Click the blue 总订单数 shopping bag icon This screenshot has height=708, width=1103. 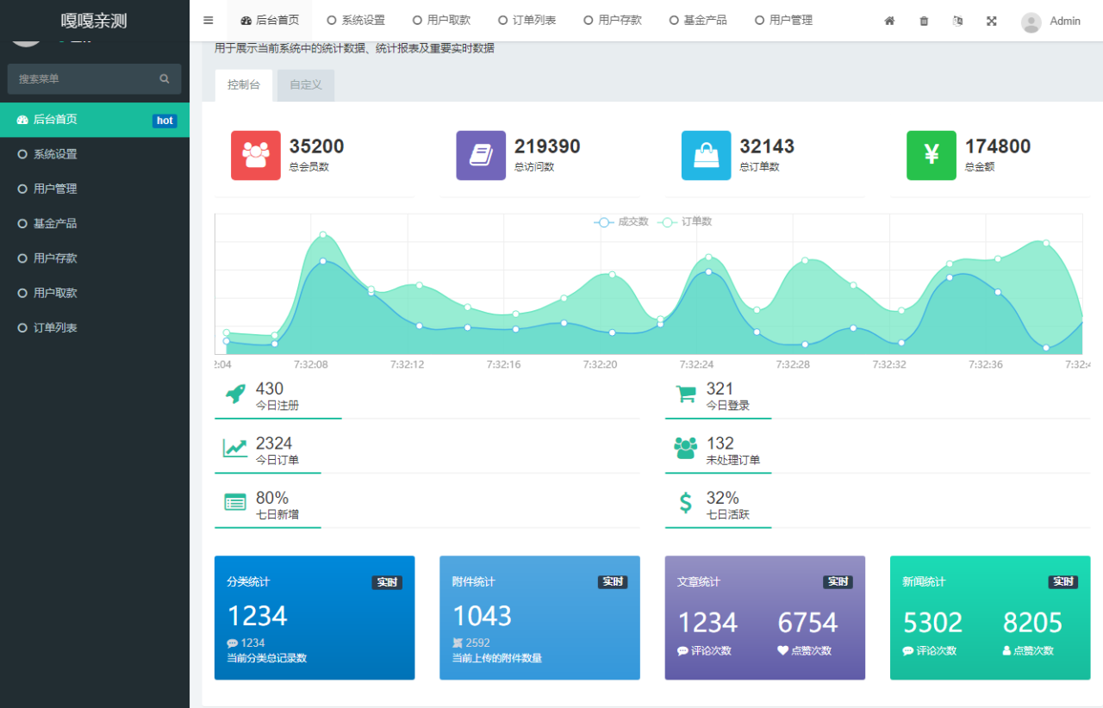[x=706, y=155]
